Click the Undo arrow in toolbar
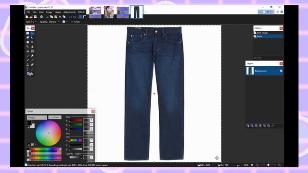The image size is (308, 173). click(70, 17)
